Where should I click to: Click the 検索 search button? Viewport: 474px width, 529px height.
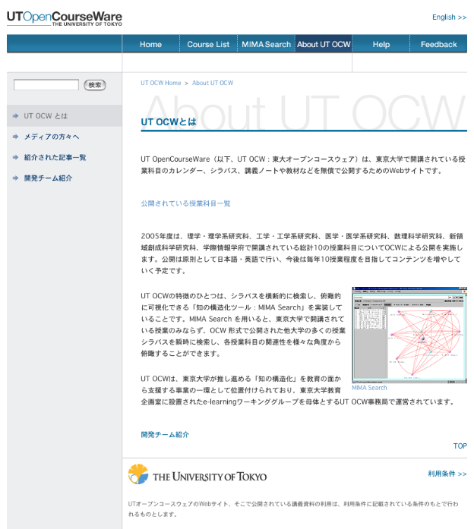point(95,85)
